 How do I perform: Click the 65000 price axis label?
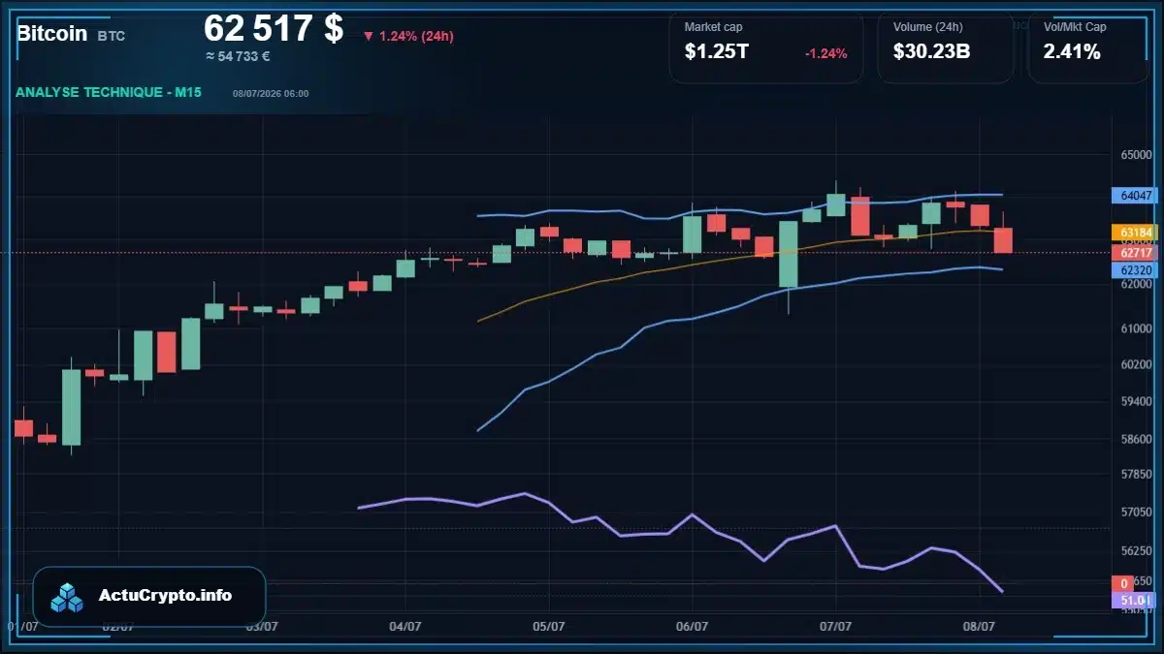click(x=1136, y=155)
